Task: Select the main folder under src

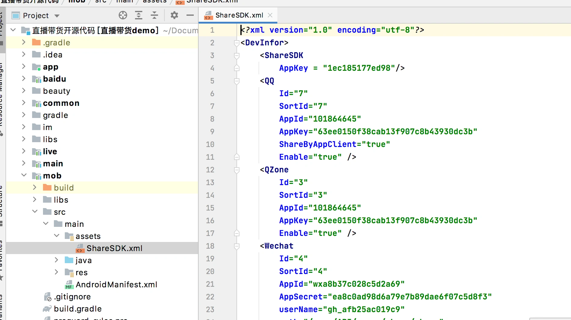Action: [102, 224]
